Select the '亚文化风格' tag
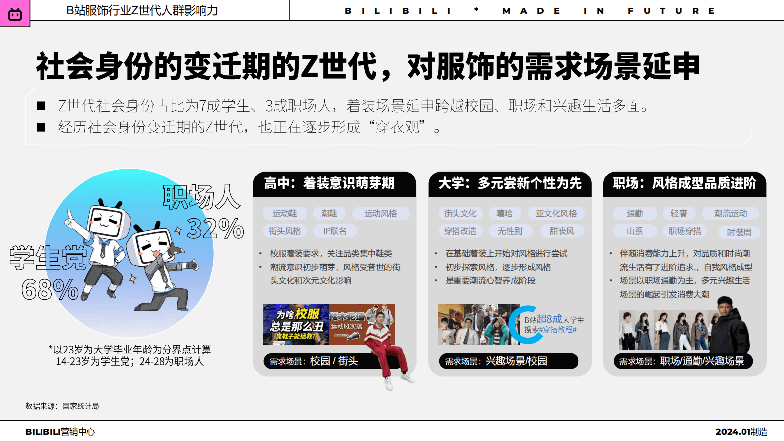The width and height of the screenshot is (784, 441). (556, 213)
